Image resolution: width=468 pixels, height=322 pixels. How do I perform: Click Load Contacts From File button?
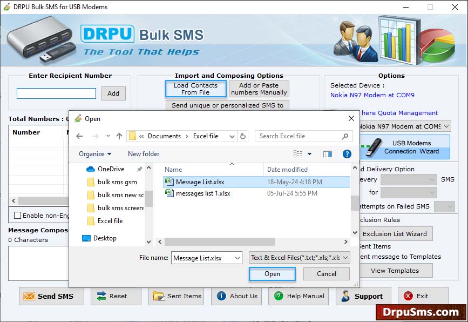196,89
